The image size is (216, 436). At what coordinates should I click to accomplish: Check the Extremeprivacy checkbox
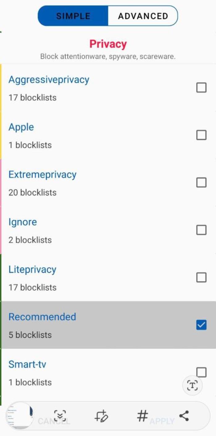(201, 182)
